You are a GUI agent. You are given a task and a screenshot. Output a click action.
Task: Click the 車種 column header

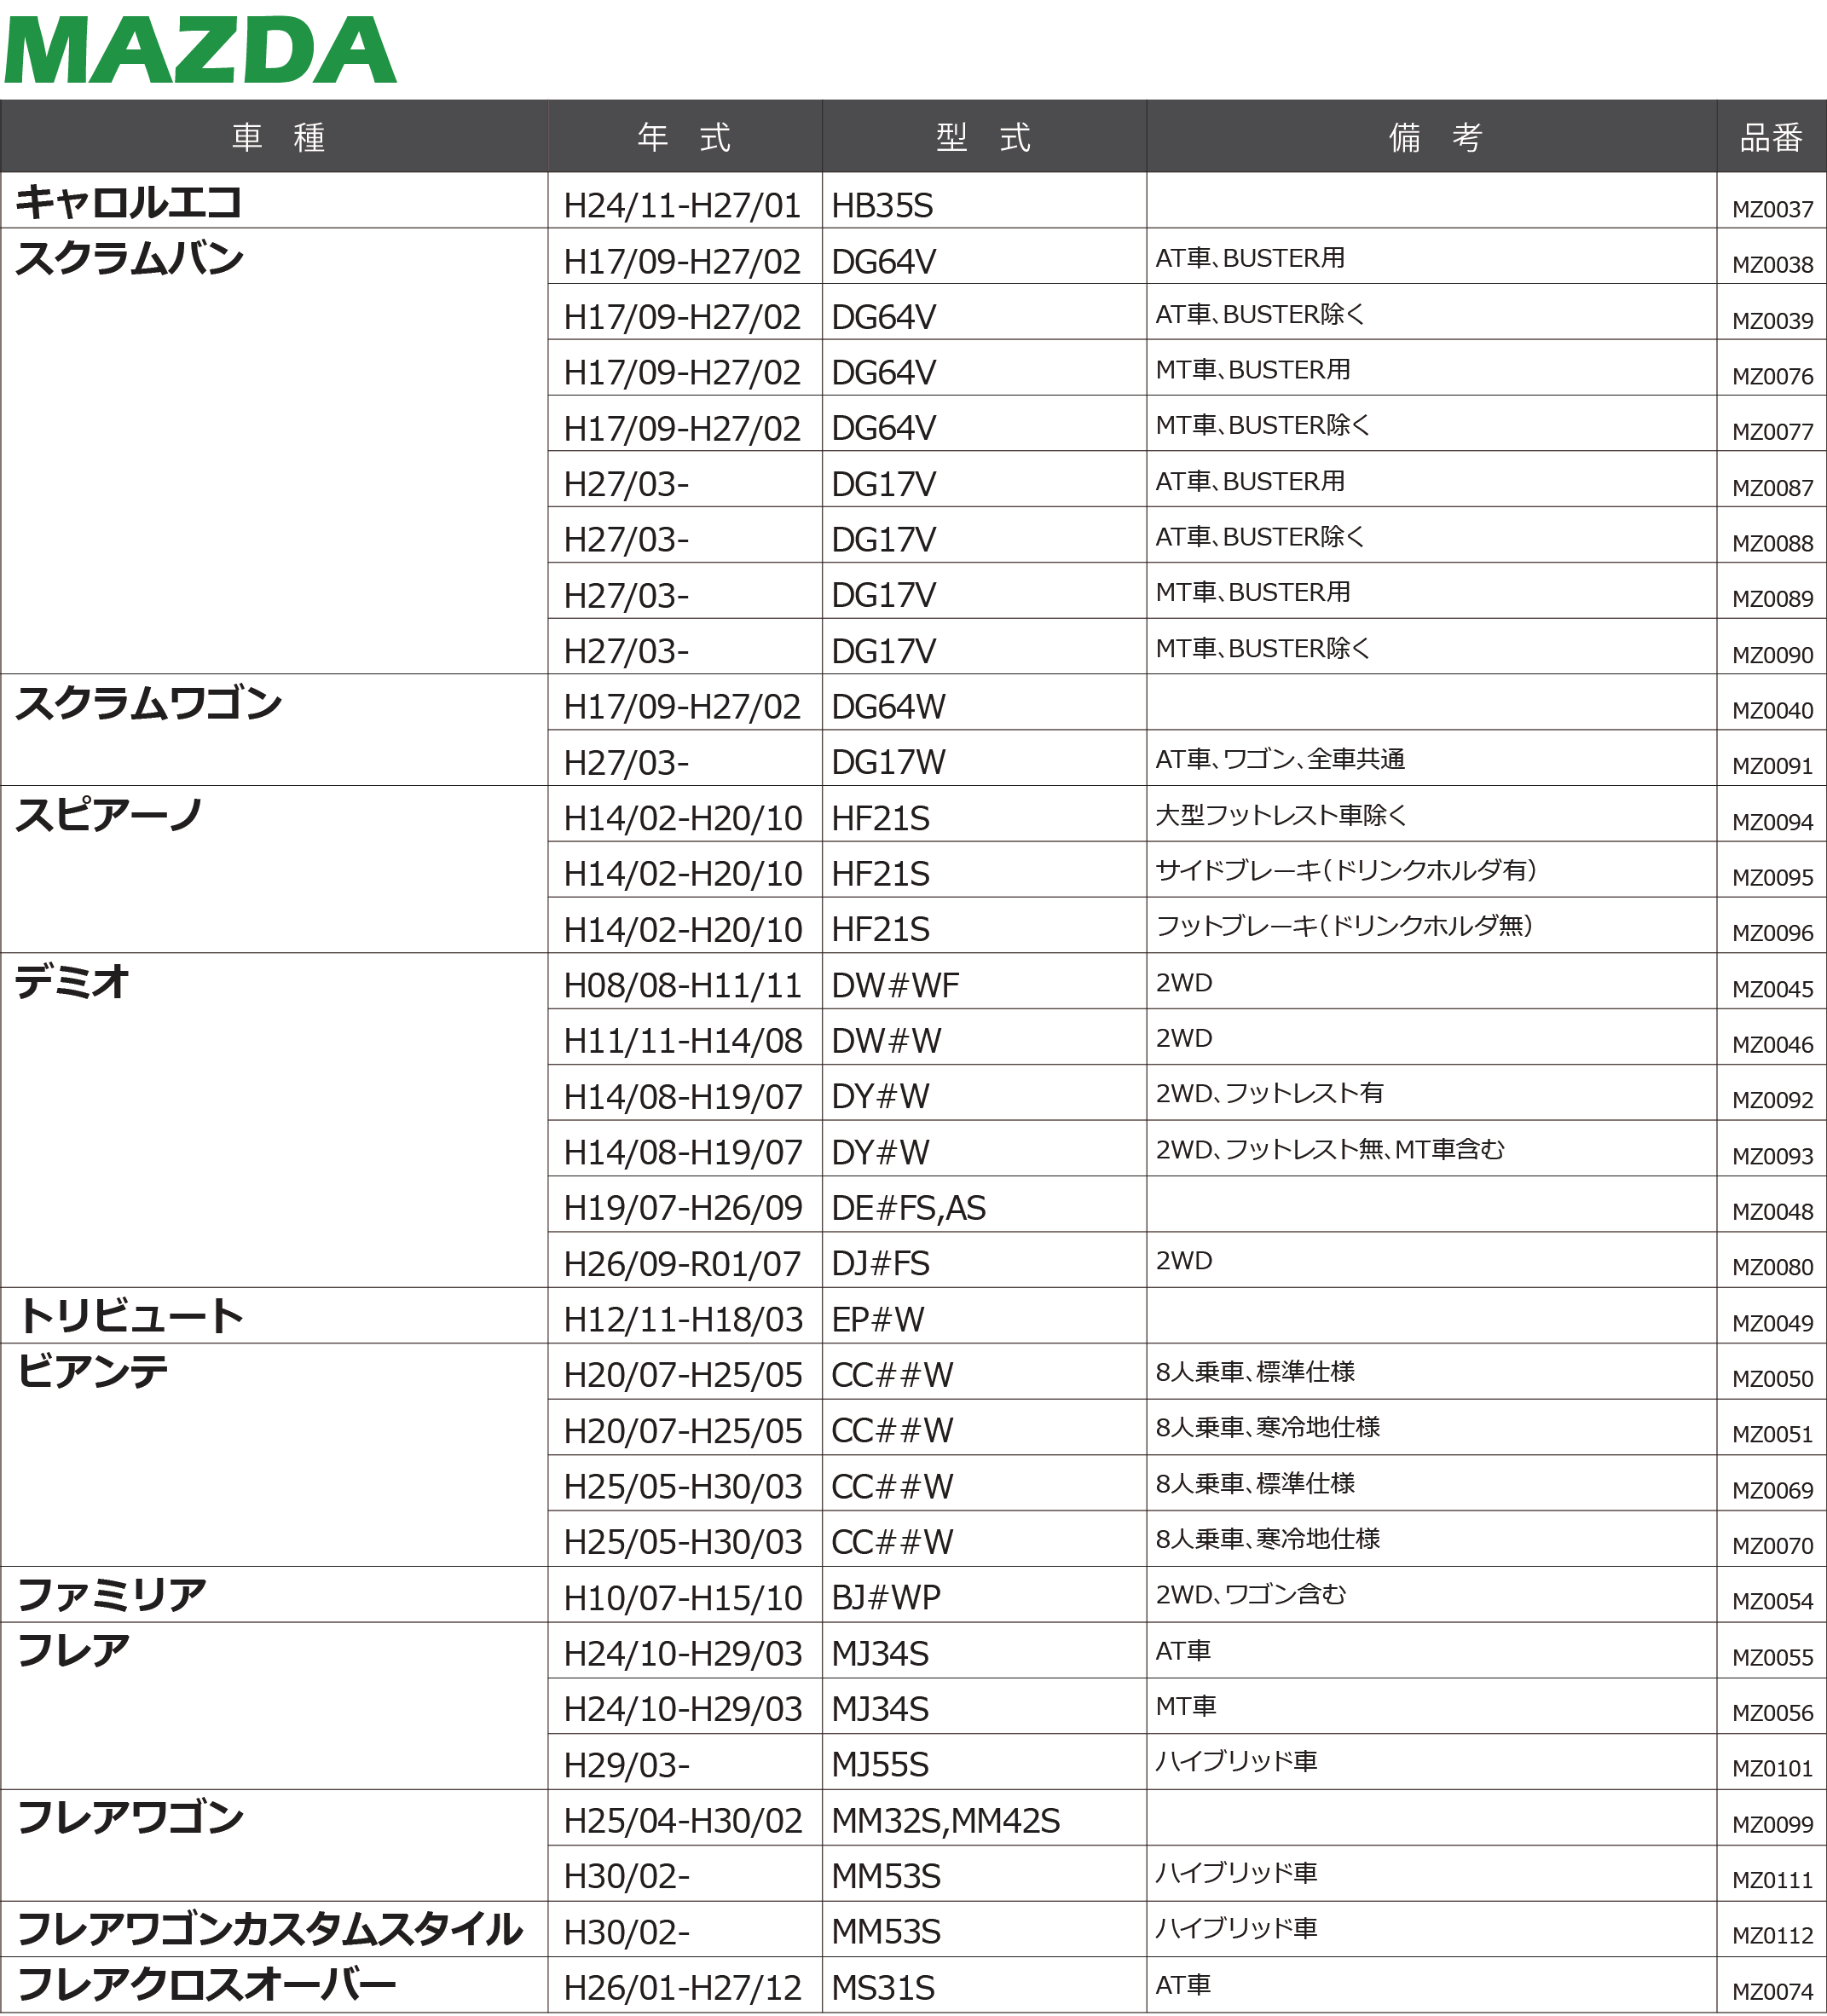pos(277,137)
